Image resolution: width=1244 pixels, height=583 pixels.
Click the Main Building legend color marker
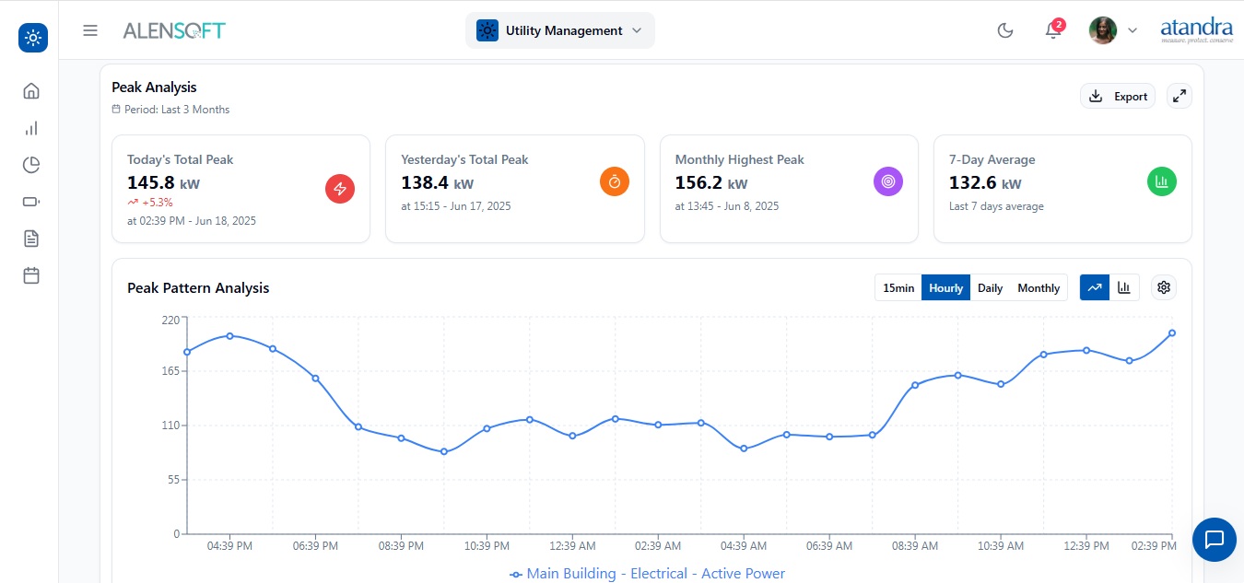point(516,574)
